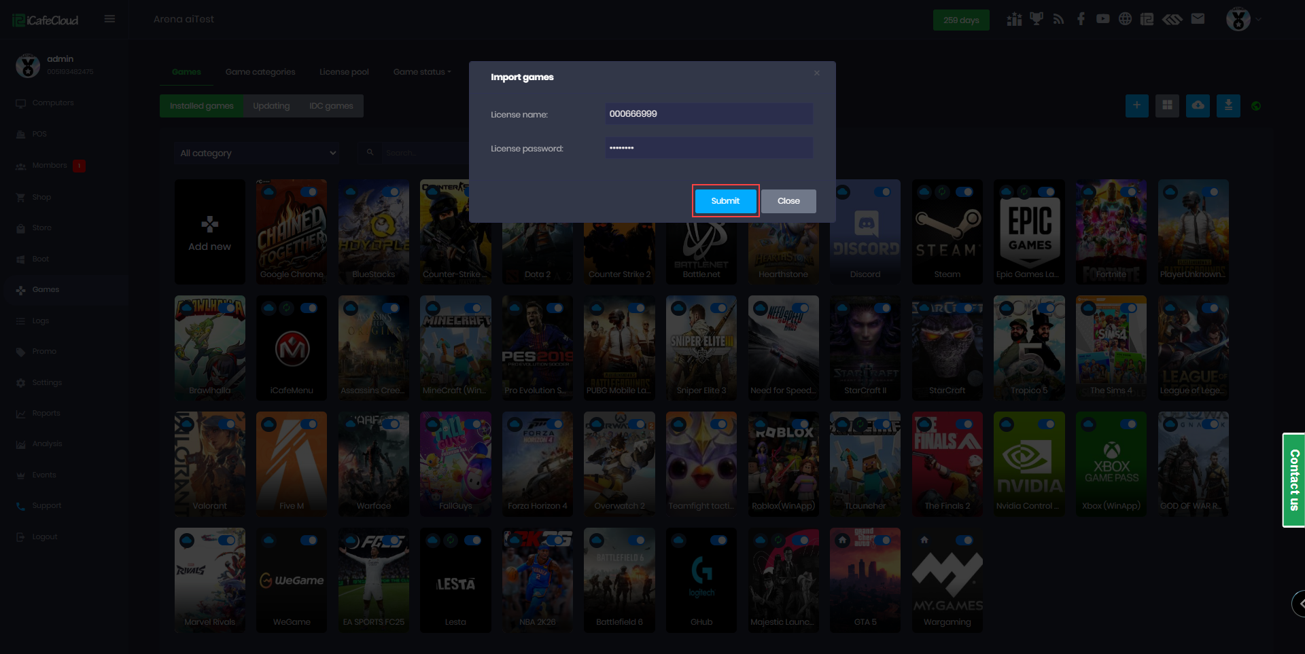The width and height of the screenshot is (1305, 654).
Task: Open the Valorant game thumbnail
Action: click(210, 464)
